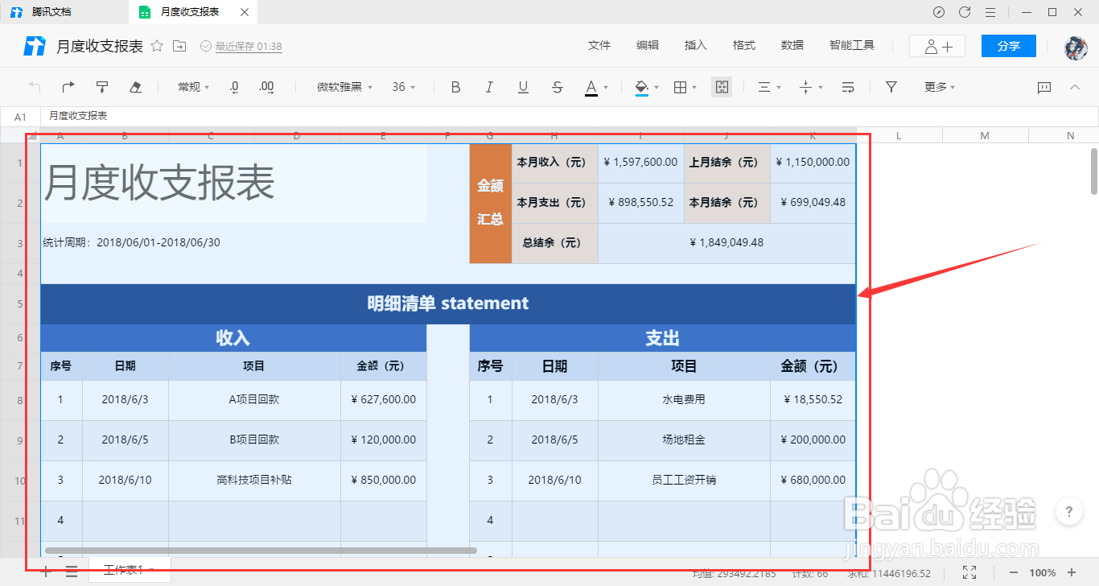Viewport: 1099px width, 586px height.
Task: Open the comments panel icon
Action: pyautogui.click(x=1044, y=87)
